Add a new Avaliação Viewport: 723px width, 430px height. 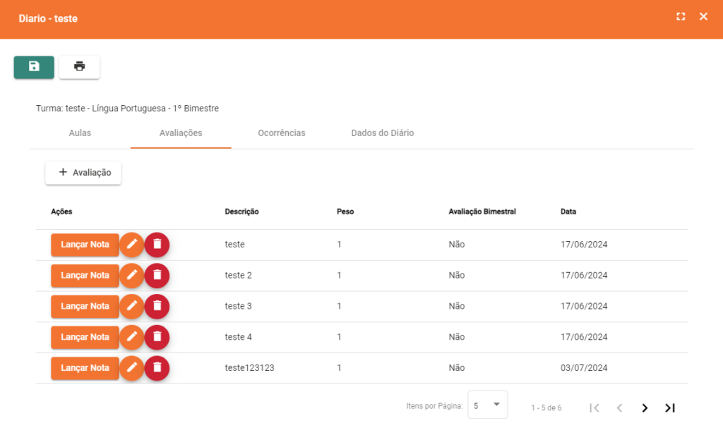point(83,173)
